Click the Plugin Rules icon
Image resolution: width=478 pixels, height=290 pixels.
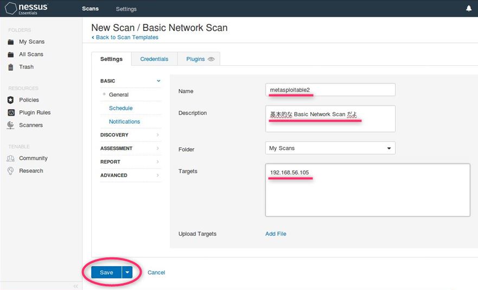pyautogui.click(x=11, y=112)
